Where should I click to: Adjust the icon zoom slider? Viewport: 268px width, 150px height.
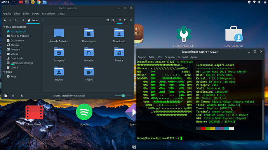[x=123, y=96]
